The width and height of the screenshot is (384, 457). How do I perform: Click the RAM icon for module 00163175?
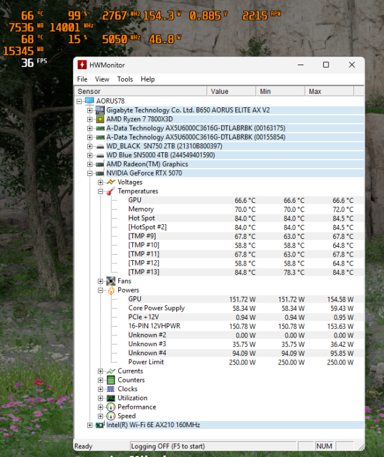point(100,128)
